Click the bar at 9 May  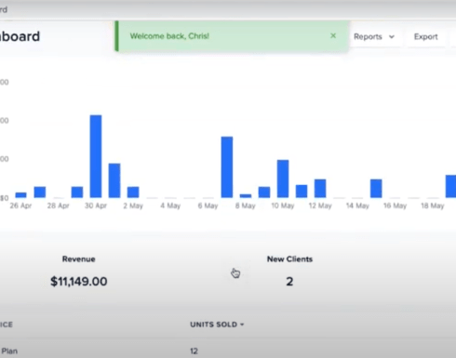pos(264,192)
